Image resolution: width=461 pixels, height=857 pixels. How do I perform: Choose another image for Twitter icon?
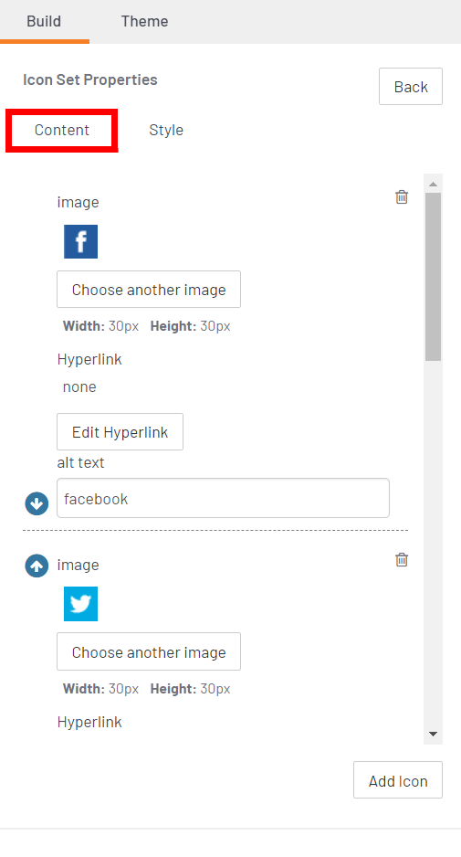point(149,651)
